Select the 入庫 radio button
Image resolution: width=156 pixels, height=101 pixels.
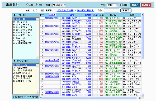[27, 5]
